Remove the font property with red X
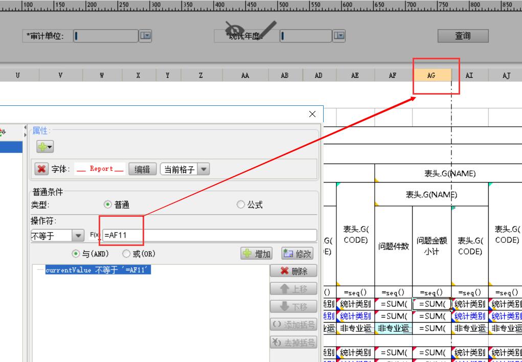522x362 pixels. [x=41, y=169]
